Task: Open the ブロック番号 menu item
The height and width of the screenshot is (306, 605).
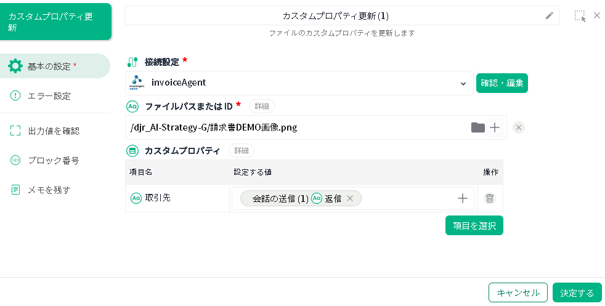Action: [x=54, y=161]
